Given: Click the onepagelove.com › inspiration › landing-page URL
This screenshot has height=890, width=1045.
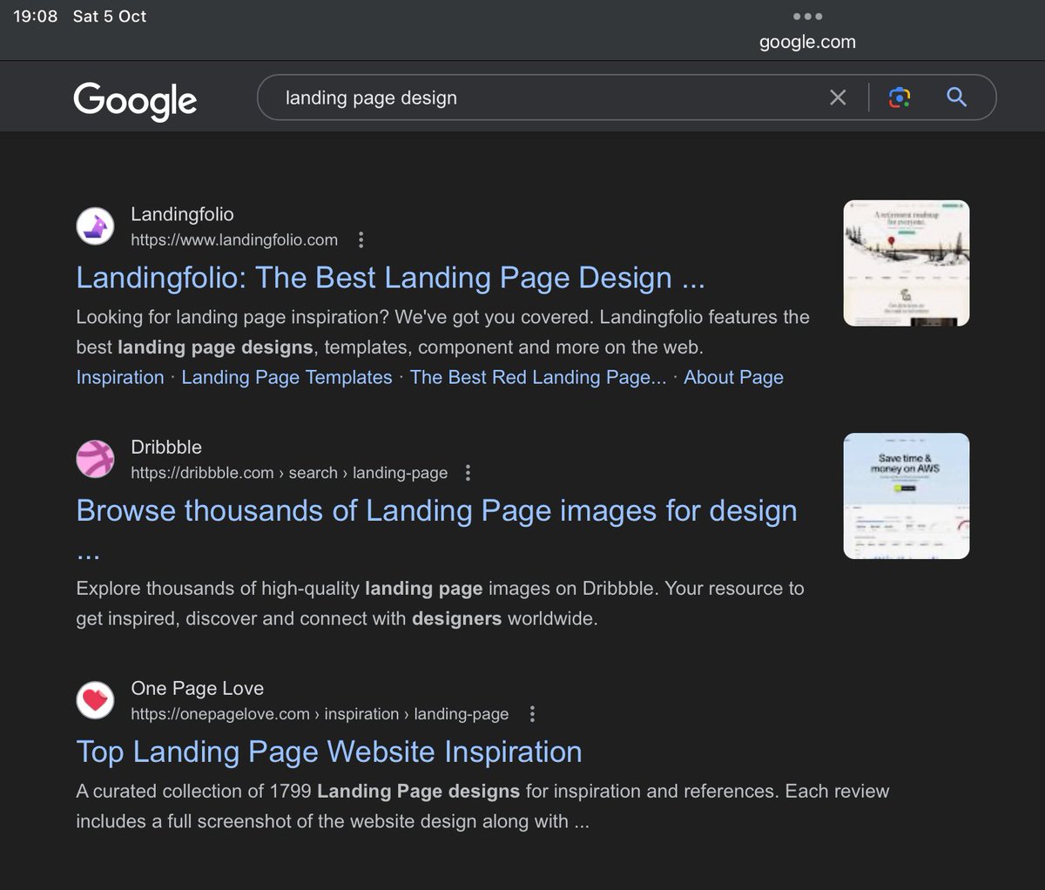Looking at the screenshot, I should pos(320,714).
